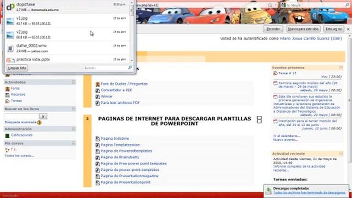Click the Salir logout link
Viewport: 352px width, 198px height.
pyautogui.click(x=336, y=38)
